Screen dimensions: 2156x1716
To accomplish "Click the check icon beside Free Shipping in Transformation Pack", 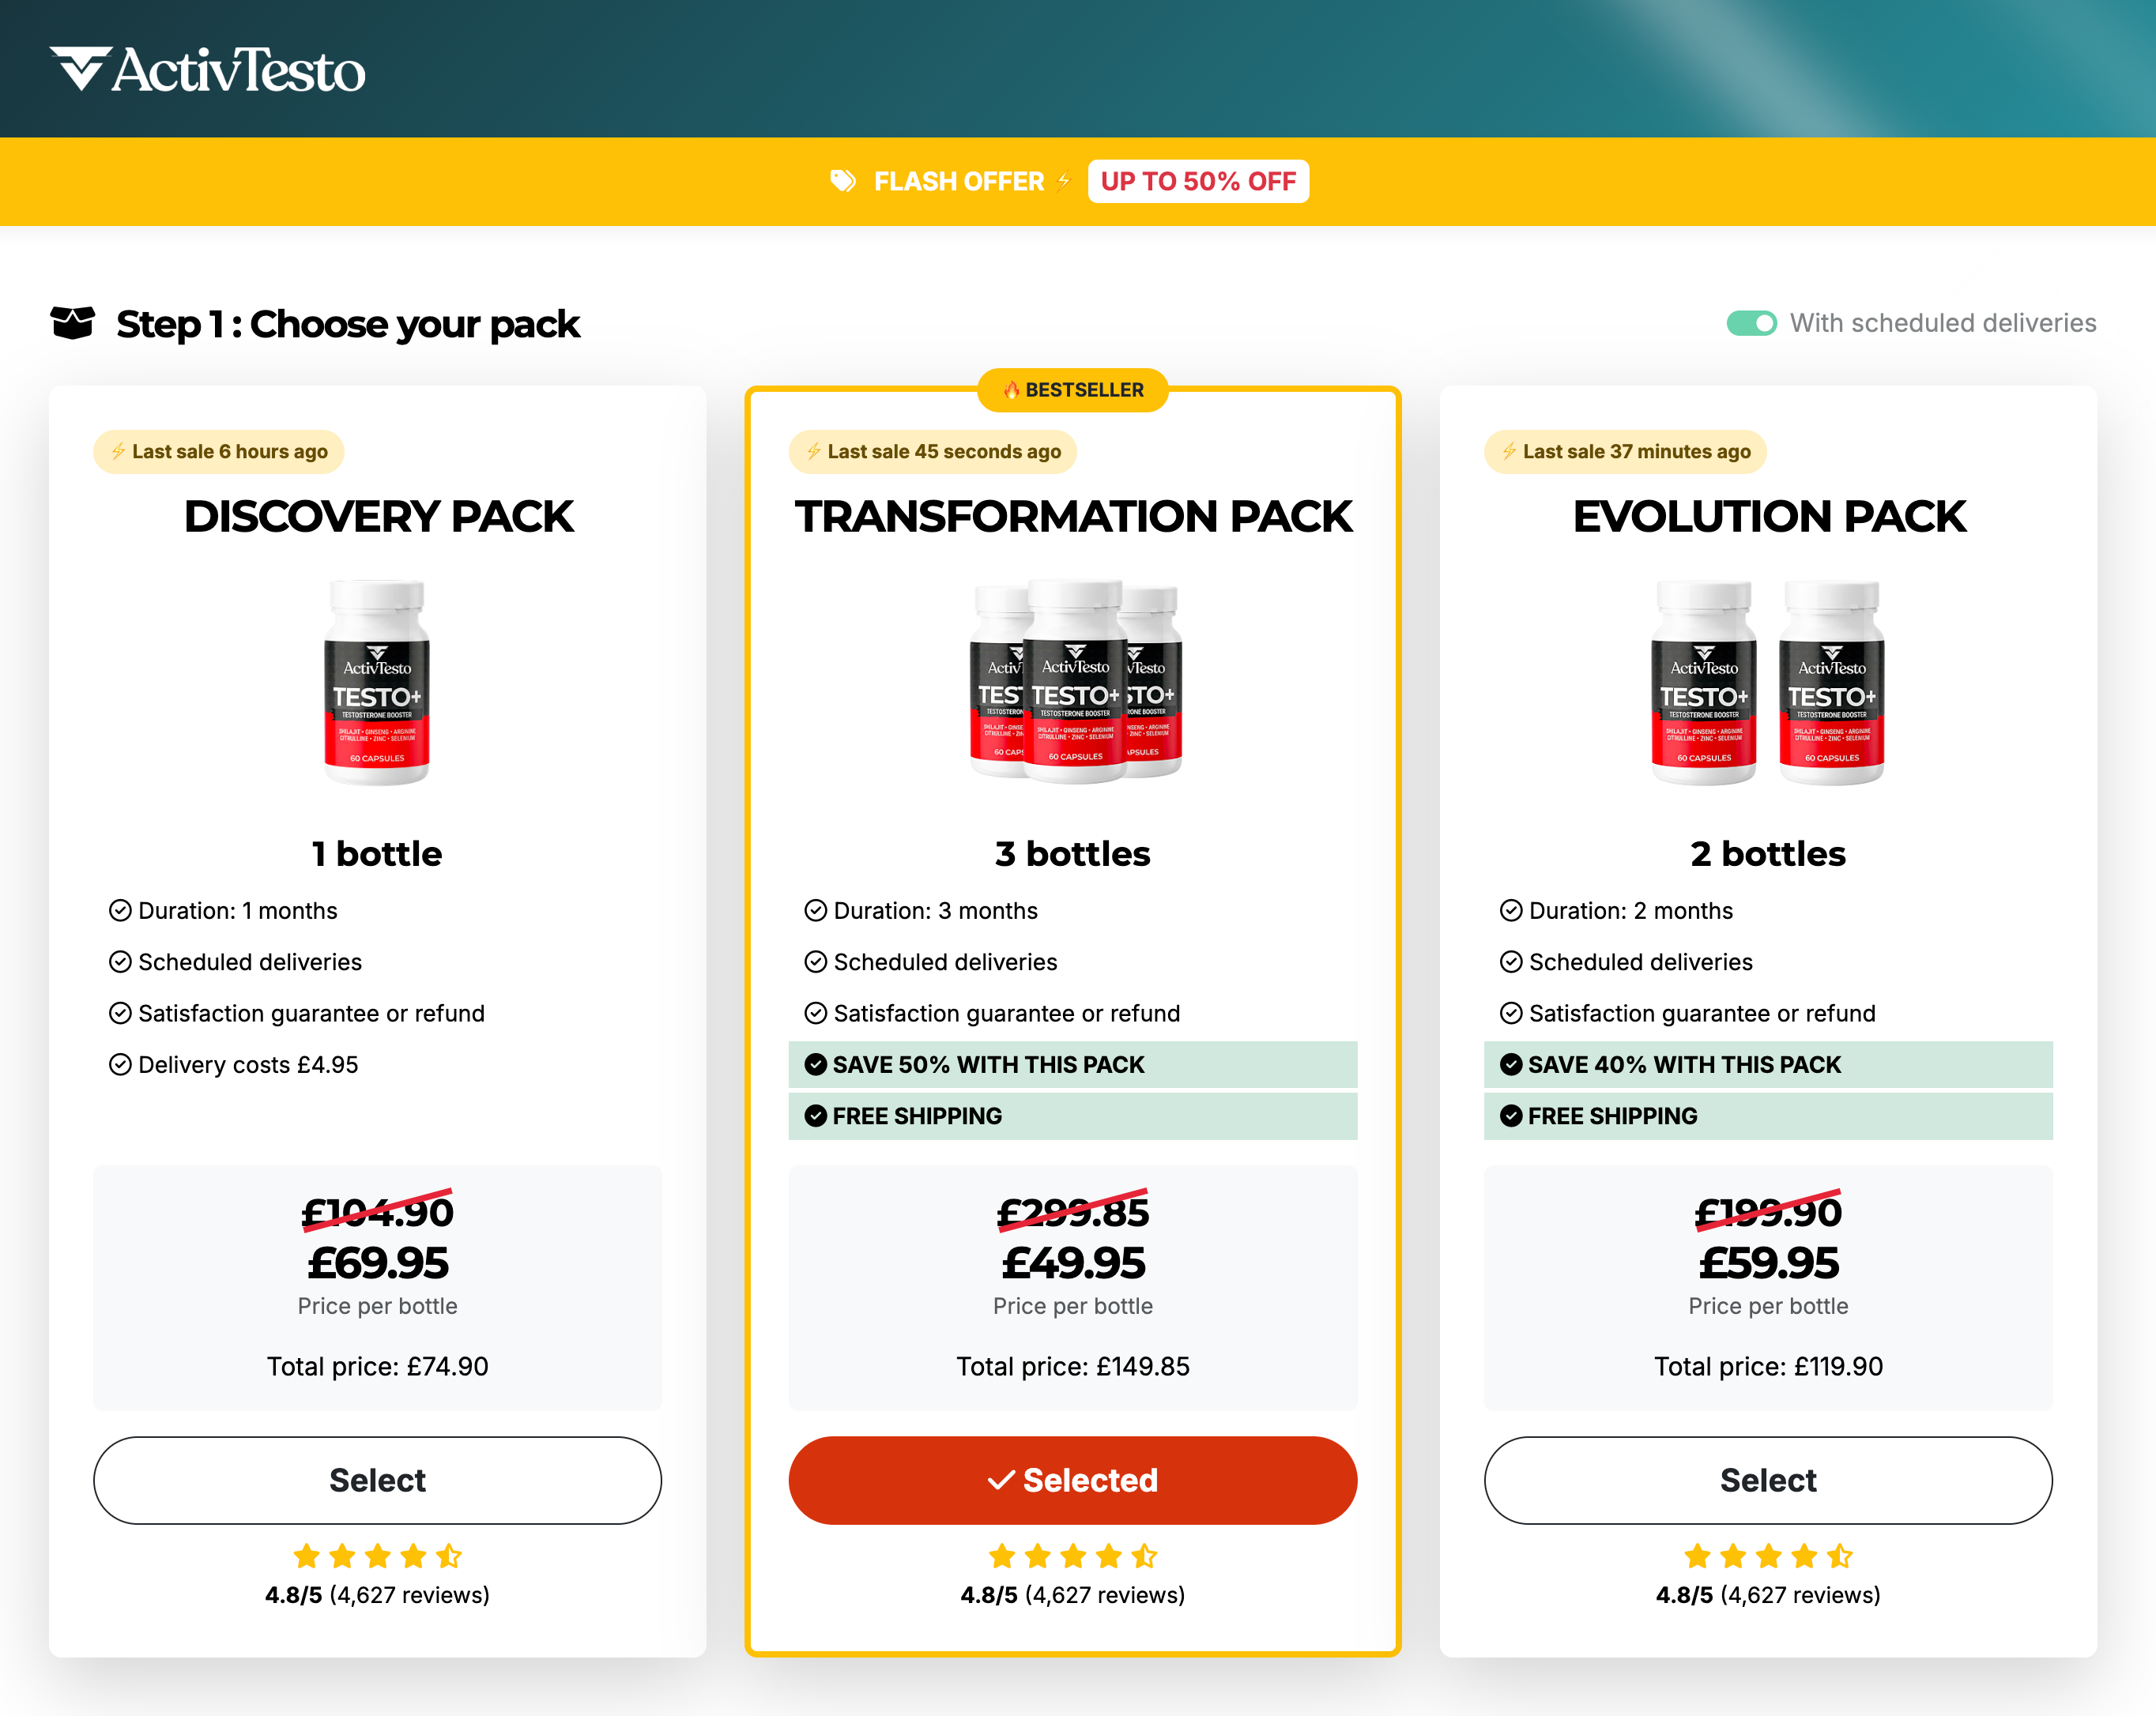I will [x=816, y=1116].
